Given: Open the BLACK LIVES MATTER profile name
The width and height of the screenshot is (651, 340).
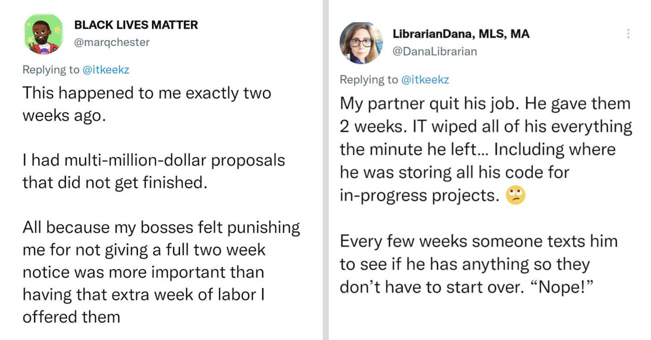Looking at the screenshot, I should [137, 24].
